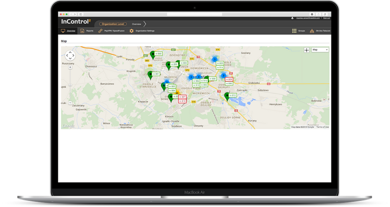Screen dimensions: 390x207
Task: Click the Overview breadcrumb
Action: [136, 24]
